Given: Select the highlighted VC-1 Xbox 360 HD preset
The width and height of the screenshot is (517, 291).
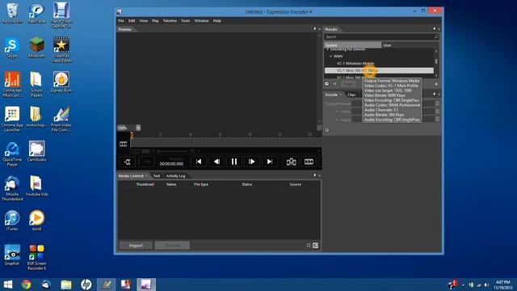Looking at the screenshot, I should (379, 70).
